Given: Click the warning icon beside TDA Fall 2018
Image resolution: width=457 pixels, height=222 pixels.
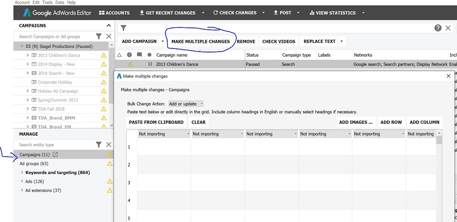Looking at the screenshot, I should pyautogui.click(x=104, y=109).
